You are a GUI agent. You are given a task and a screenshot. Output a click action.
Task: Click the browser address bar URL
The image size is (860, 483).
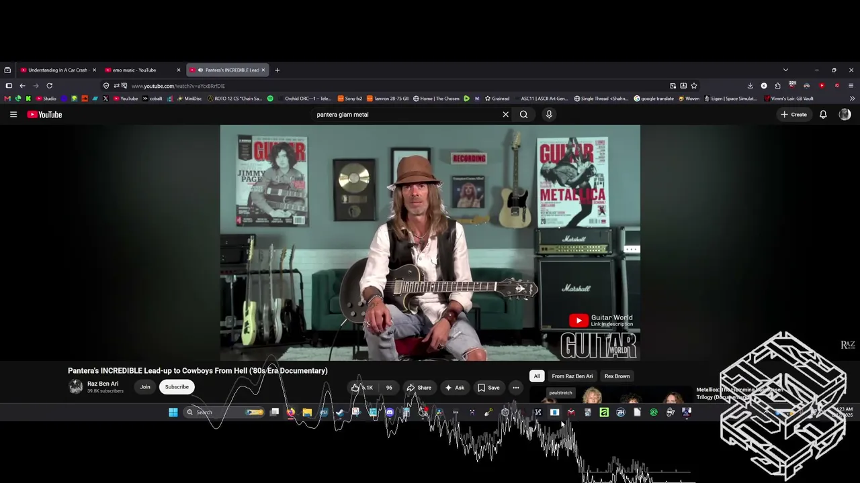(178, 86)
